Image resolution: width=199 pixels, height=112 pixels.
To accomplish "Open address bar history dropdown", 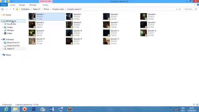I will [177, 9].
